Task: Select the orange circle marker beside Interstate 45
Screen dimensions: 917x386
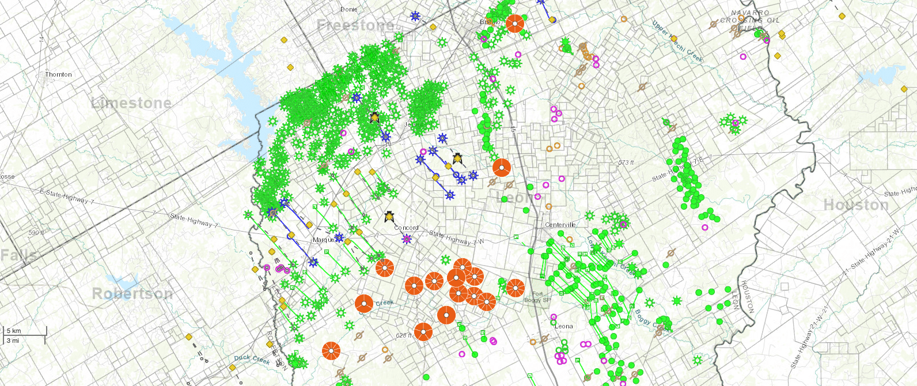Action: click(502, 168)
